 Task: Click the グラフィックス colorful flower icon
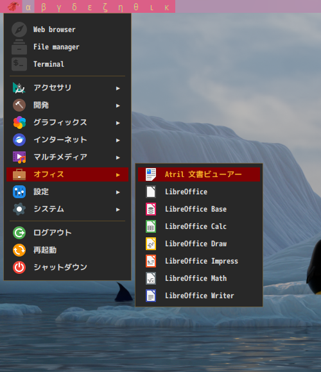[19, 123]
